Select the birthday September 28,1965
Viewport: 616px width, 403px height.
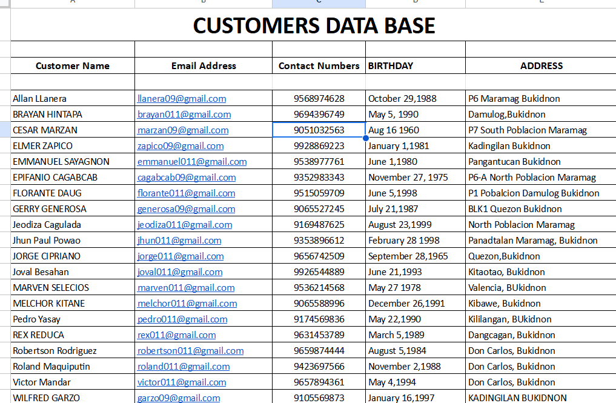416,256
